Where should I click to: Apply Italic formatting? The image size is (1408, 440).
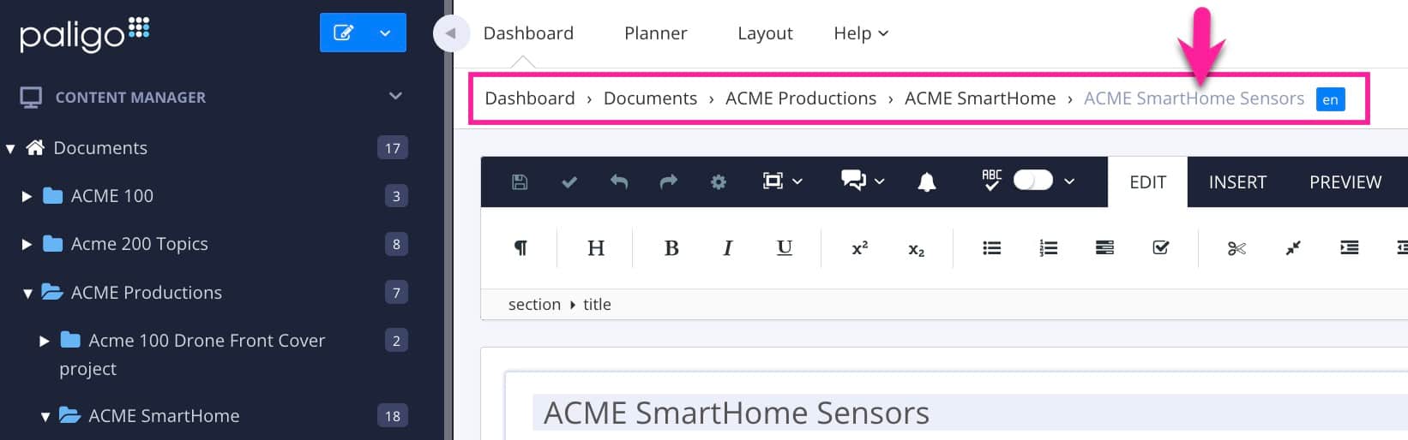pos(727,248)
